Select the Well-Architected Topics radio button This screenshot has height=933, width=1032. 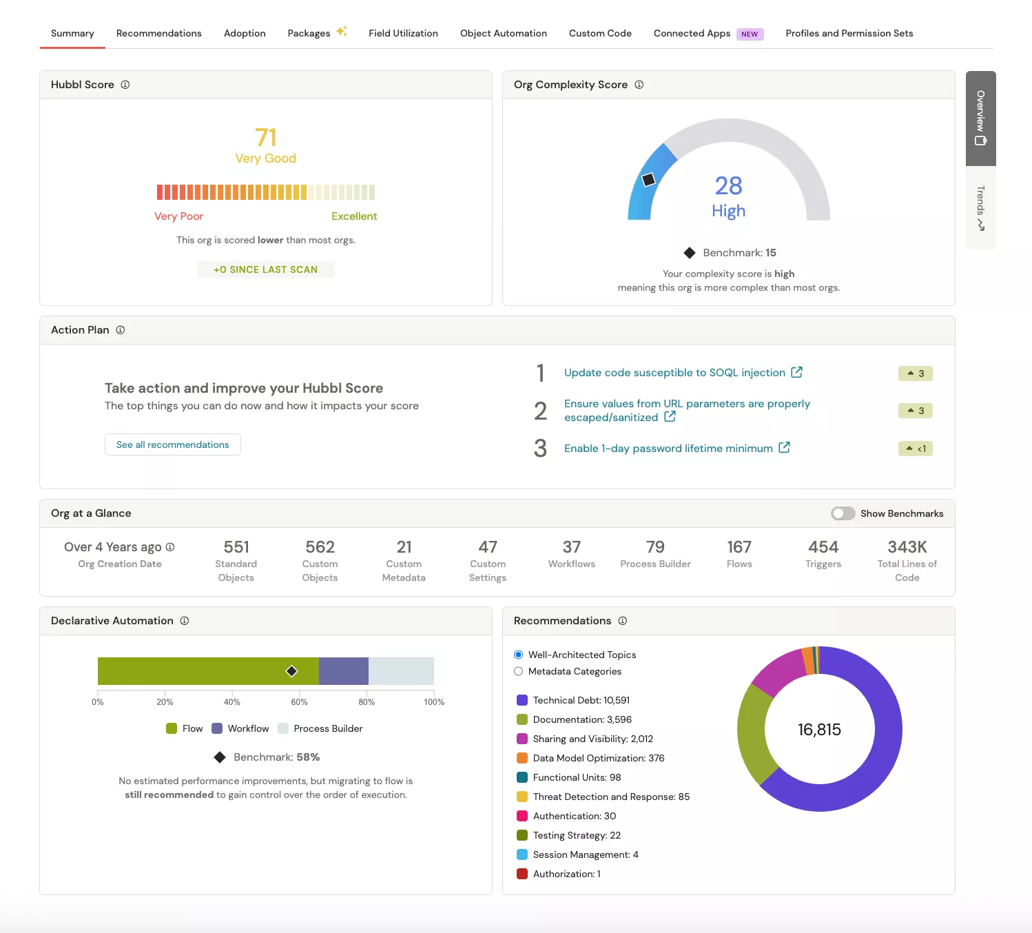click(518, 654)
